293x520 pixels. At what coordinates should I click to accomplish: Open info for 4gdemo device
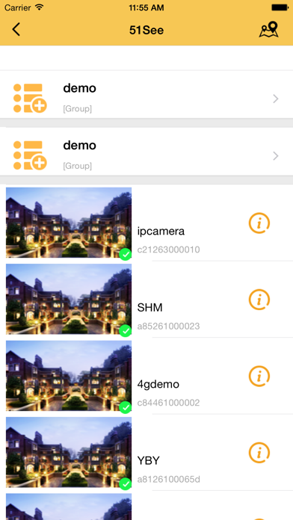click(259, 376)
